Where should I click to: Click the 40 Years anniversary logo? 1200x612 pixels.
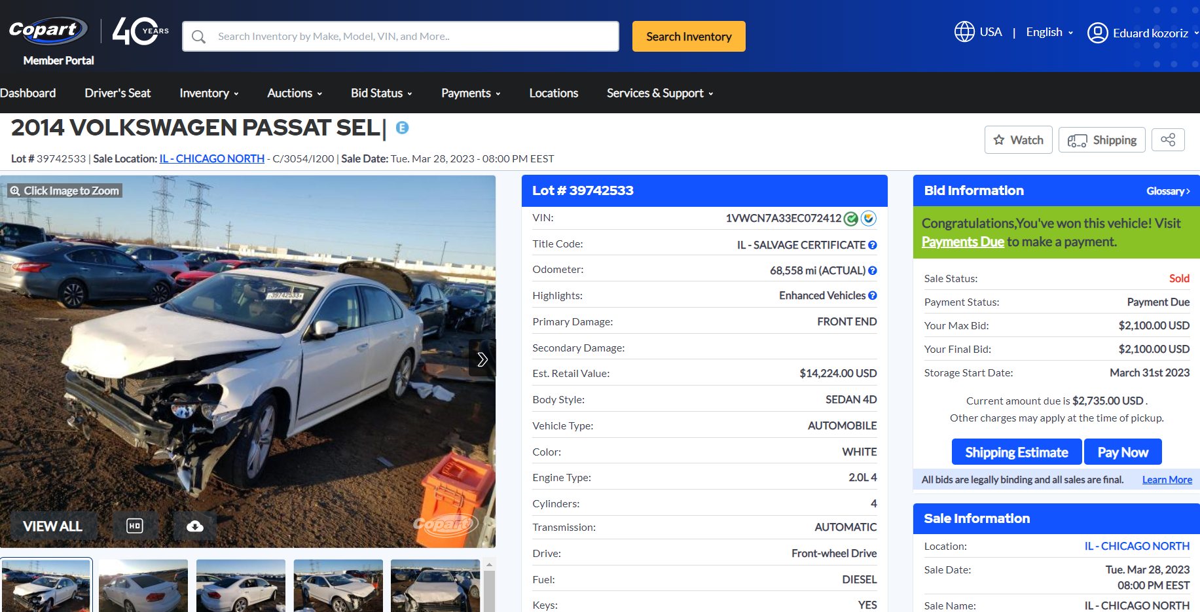140,31
